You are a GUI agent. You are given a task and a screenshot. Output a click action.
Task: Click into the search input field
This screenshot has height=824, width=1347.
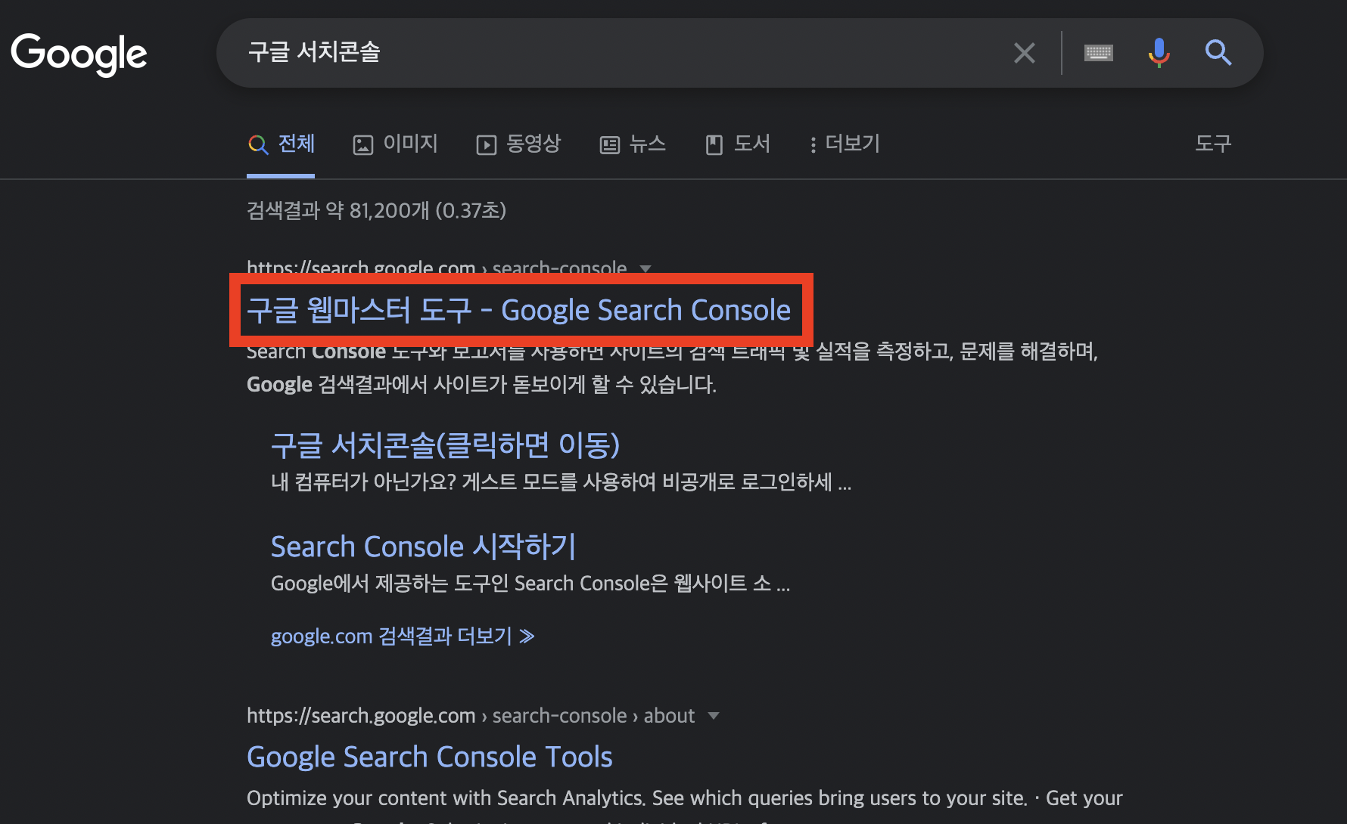click(621, 53)
